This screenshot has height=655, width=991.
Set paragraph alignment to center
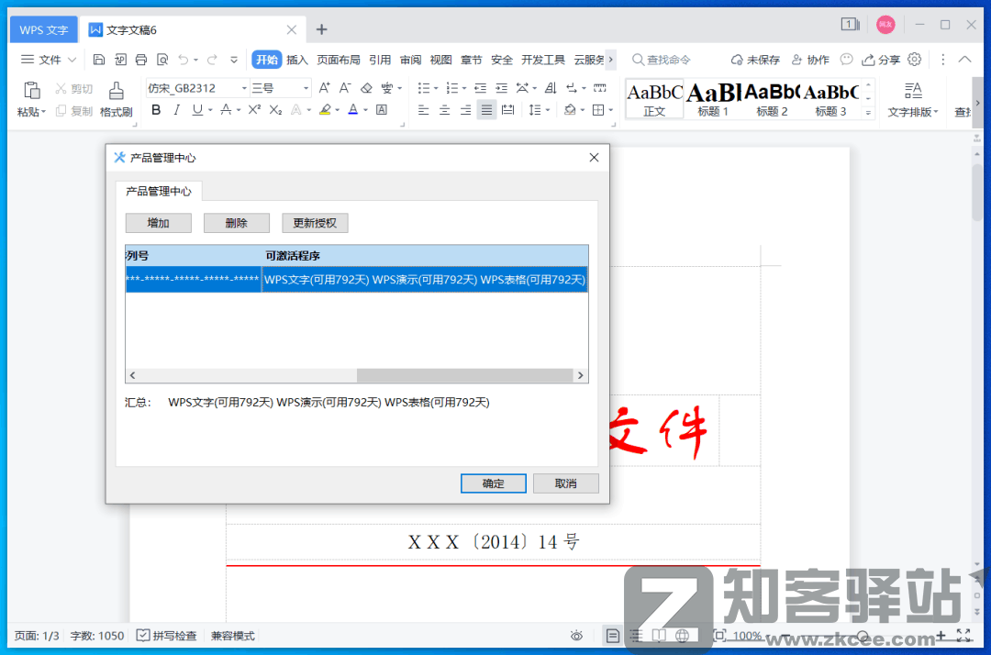(444, 109)
